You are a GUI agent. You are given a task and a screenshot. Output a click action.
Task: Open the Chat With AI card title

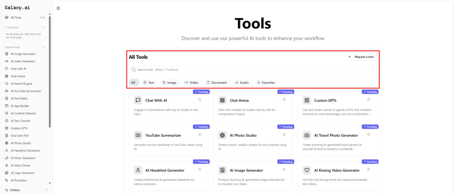pos(156,100)
